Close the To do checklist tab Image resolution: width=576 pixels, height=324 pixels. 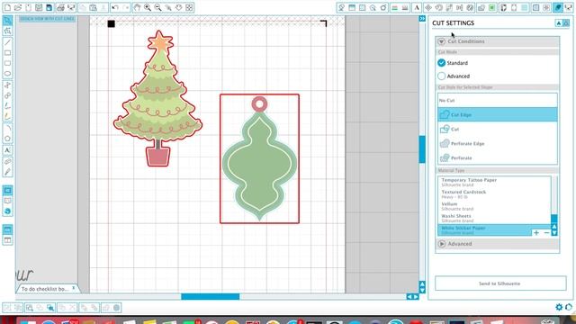74,288
